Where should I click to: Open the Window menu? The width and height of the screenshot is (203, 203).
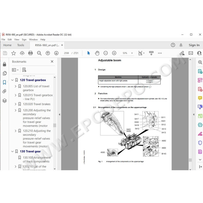pos(33,39)
